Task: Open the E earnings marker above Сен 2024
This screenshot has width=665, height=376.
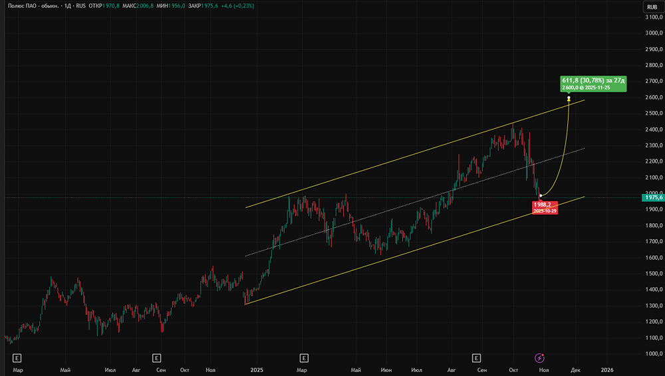Action: [x=156, y=358]
